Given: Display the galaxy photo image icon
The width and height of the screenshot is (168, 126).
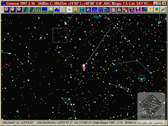Looking at the screenshot, I should (x=70, y=10).
